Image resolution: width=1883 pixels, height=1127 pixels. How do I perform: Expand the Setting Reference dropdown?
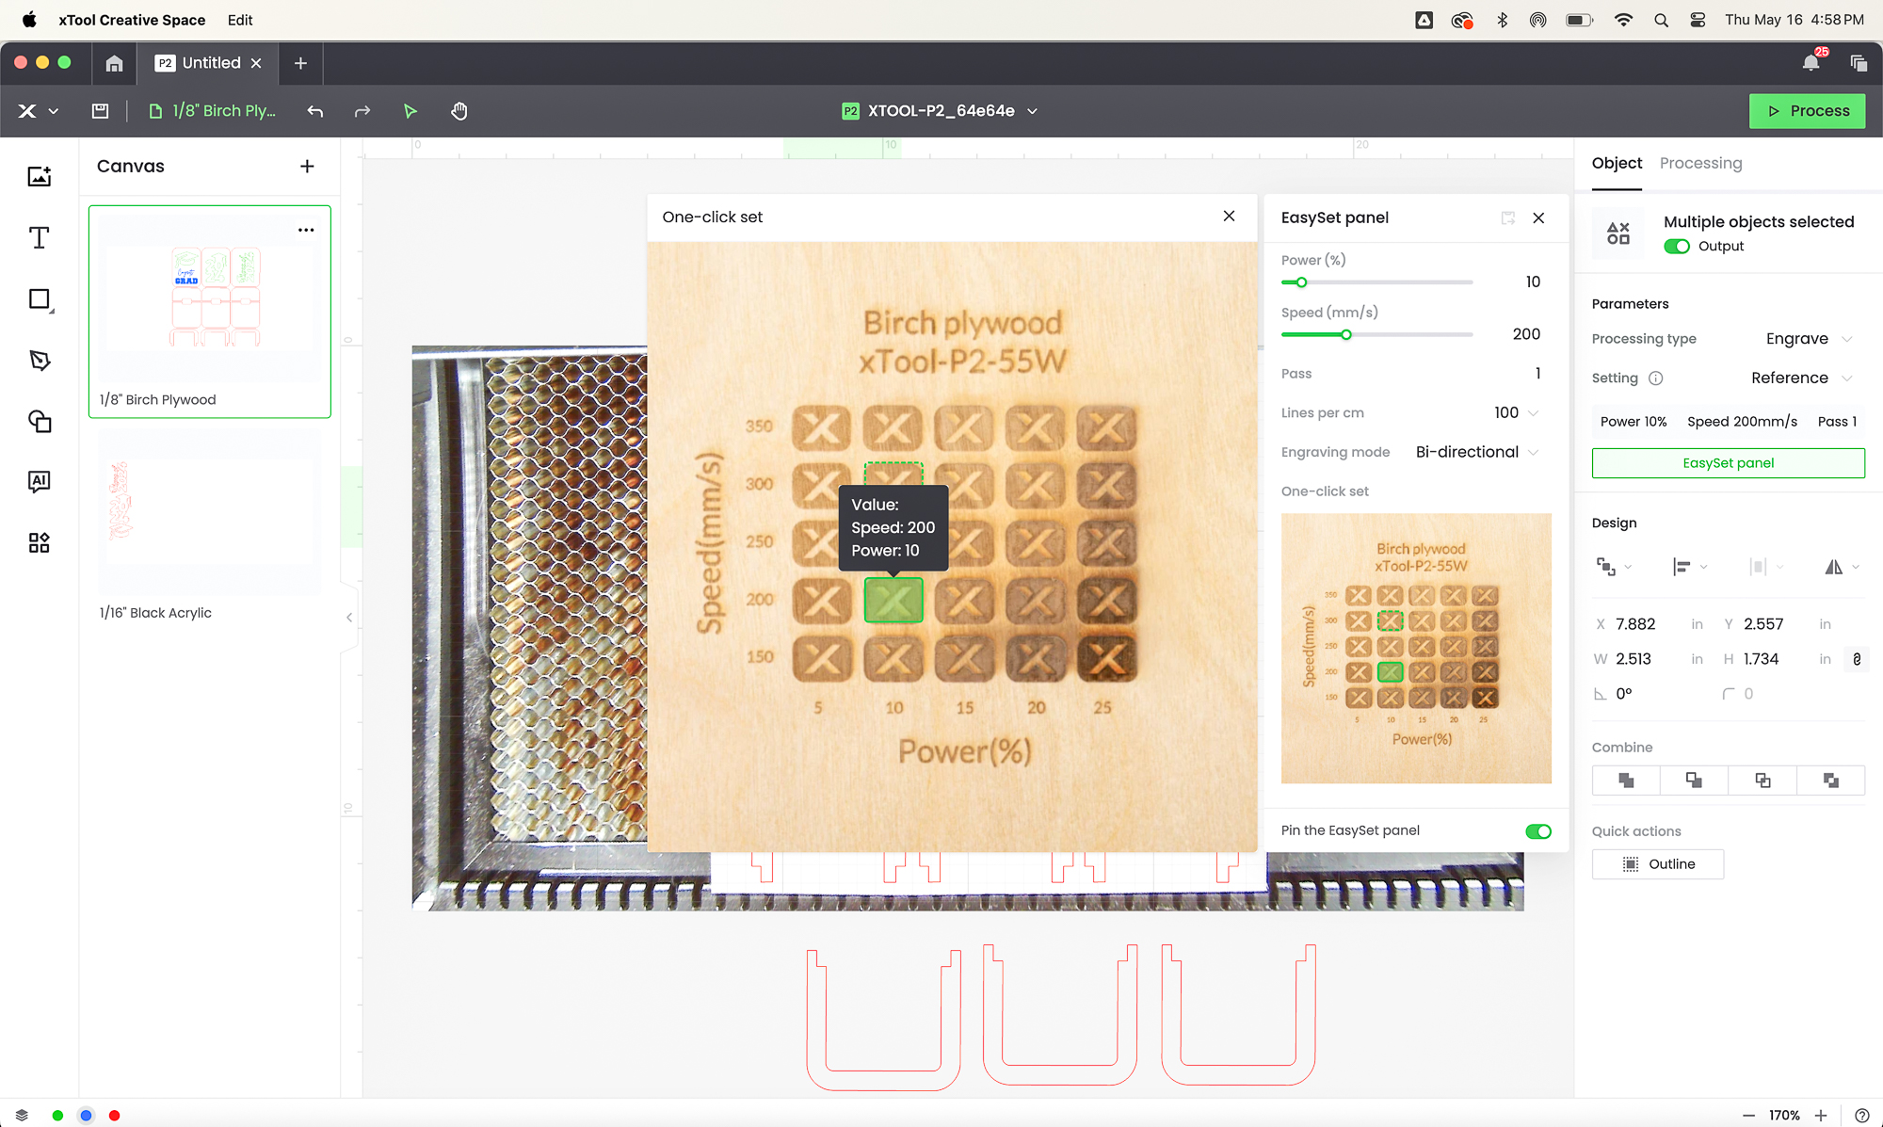pos(1801,378)
